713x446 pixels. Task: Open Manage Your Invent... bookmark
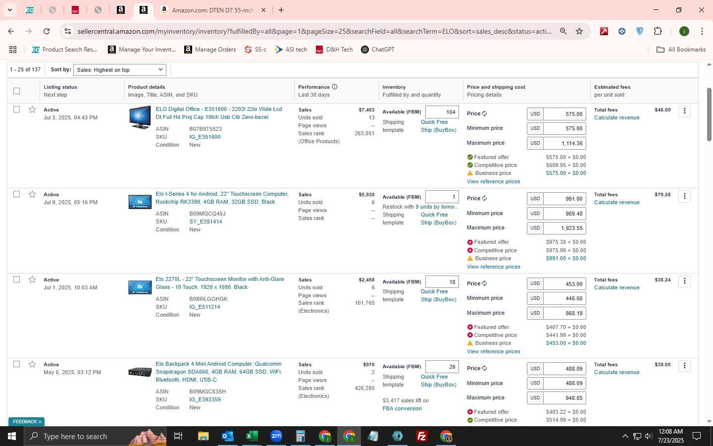point(142,50)
